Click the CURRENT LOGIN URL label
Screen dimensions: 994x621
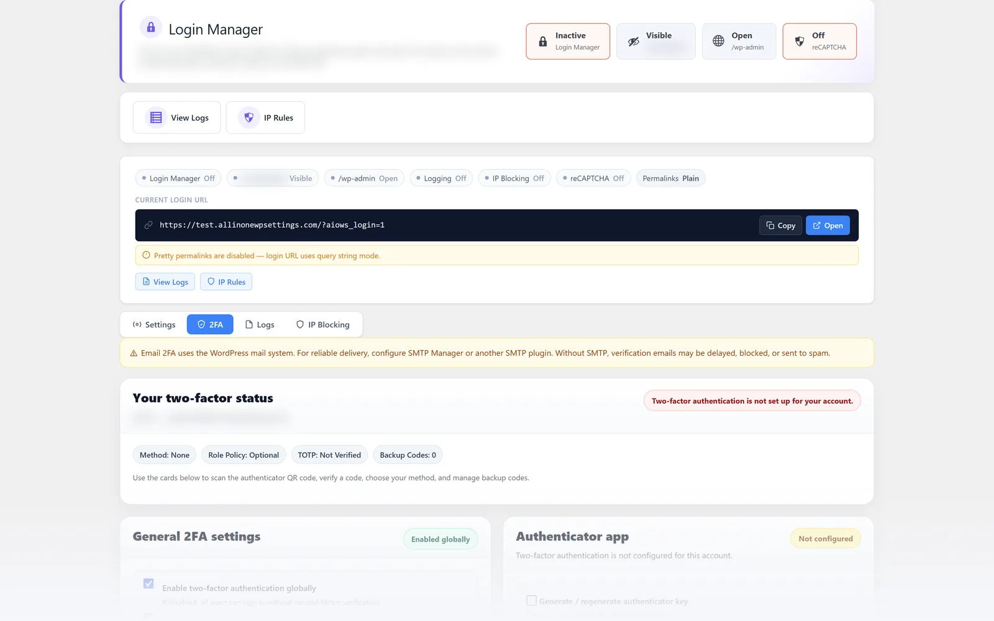[171, 200]
